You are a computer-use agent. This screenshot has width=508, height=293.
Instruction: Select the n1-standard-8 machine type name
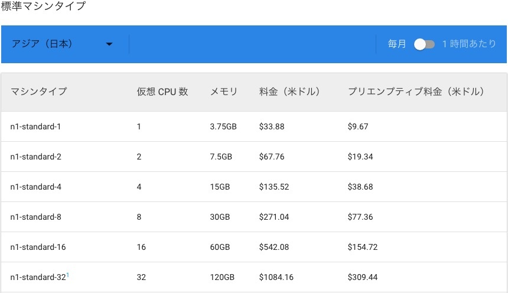[x=36, y=217]
